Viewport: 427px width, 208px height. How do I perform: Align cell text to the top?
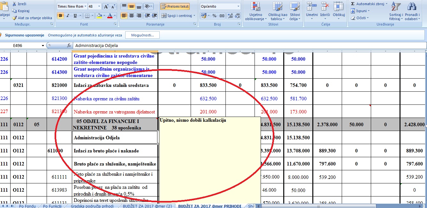(124, 6)
